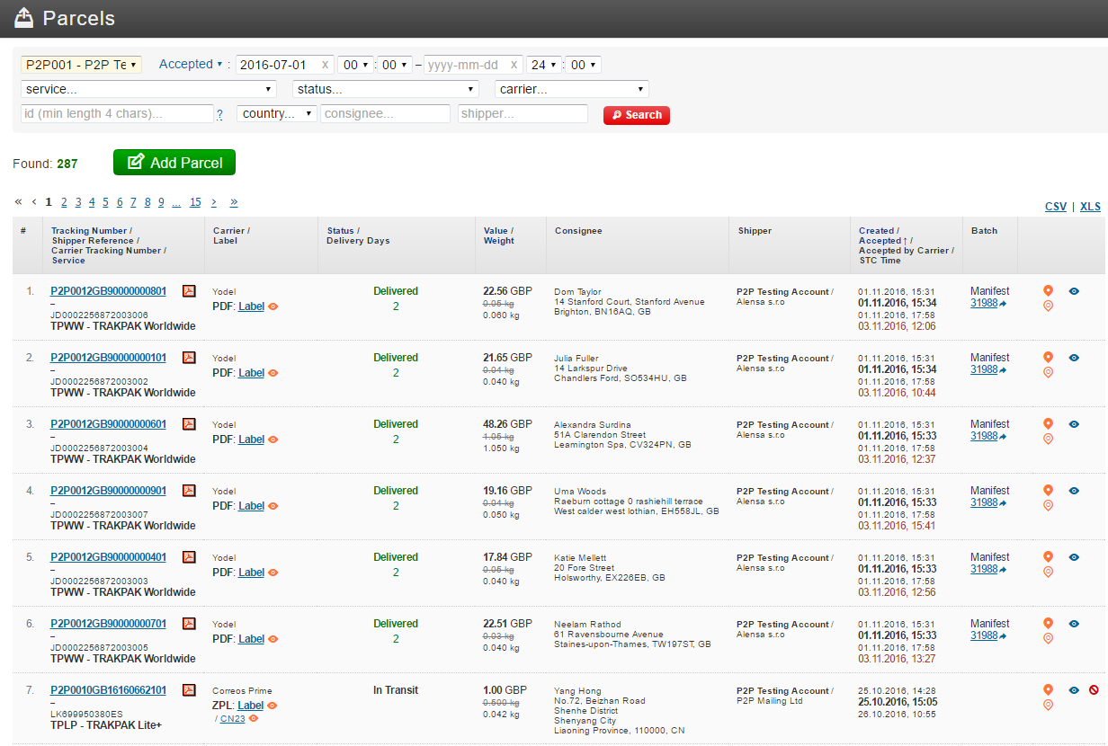Expand the service dropdown filter
The width and height of the screenshot is (1108, 746).
148,89
